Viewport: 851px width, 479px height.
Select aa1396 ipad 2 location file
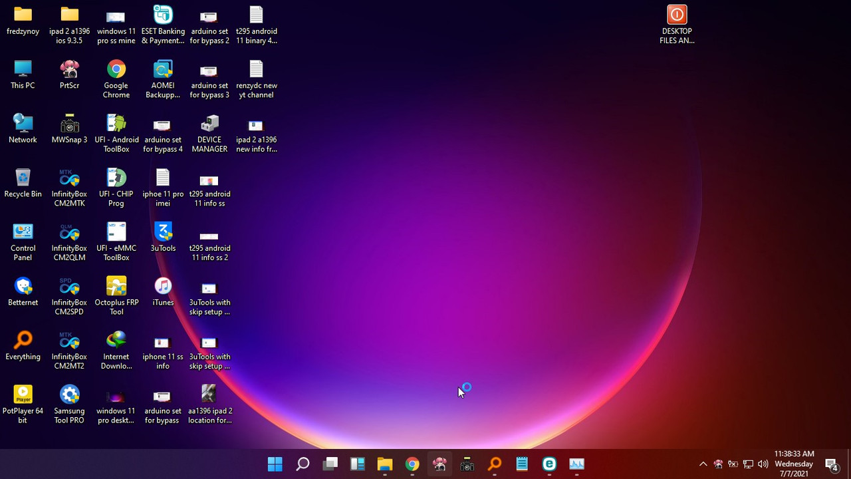pos(209,405)
